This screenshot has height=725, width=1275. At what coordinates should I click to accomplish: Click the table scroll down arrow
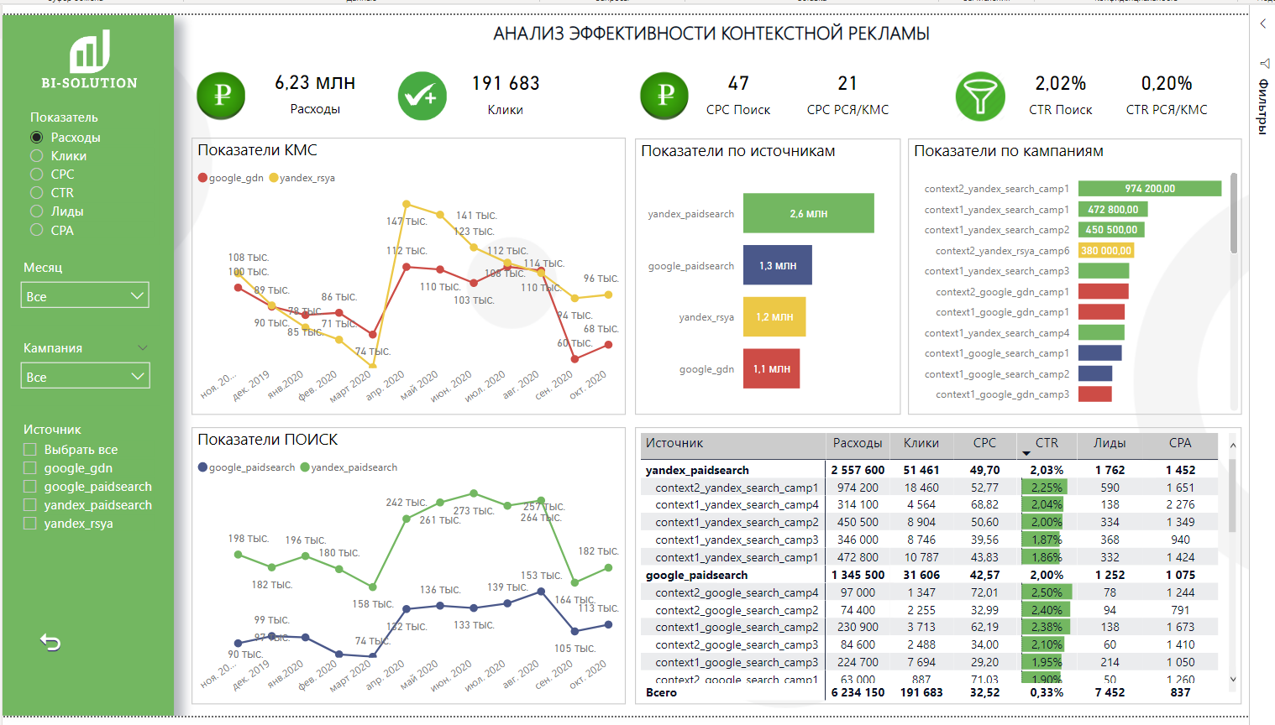click(x=1233, y=679)
